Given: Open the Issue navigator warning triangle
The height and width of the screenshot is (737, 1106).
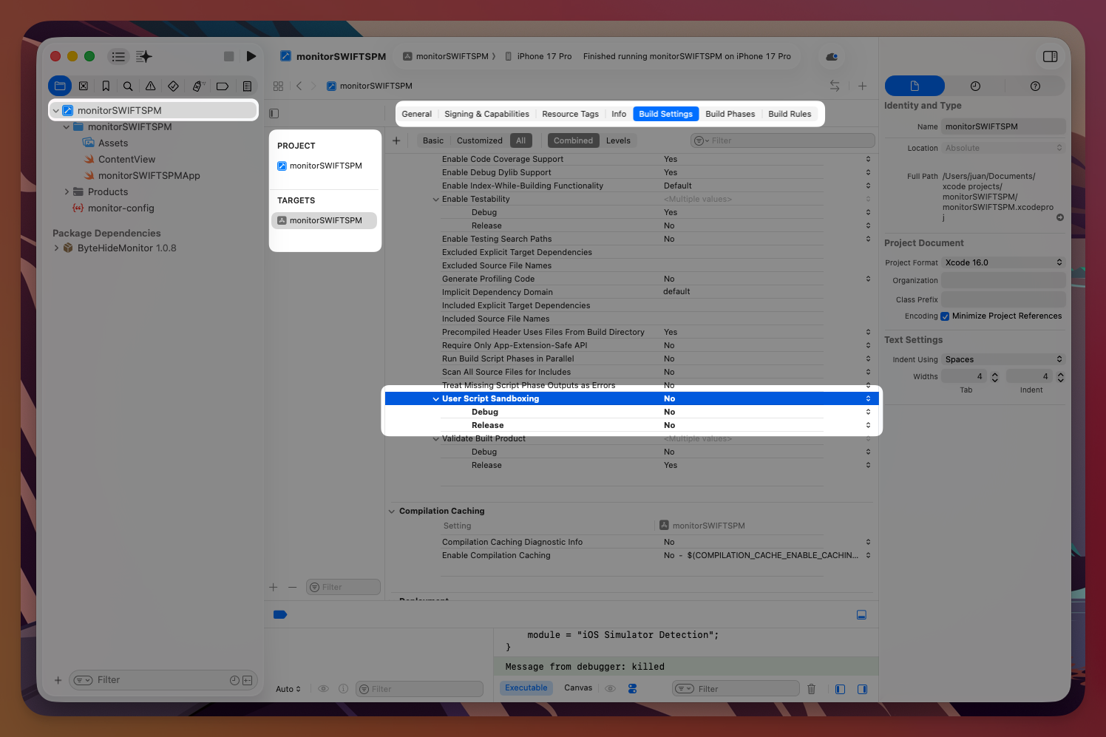Looking at the screenshot, I should [x=150, y=86].
